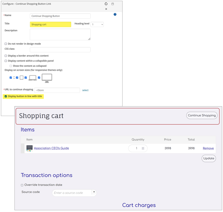This screenshot has width=223, height=212.
Task: Click the laptop screen size icon
Action: pyautogui.click(x=33, y=78)
